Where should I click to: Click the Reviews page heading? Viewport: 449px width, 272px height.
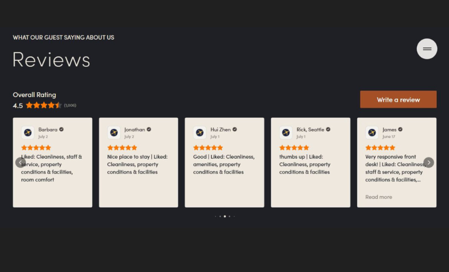tap(51, 59)
